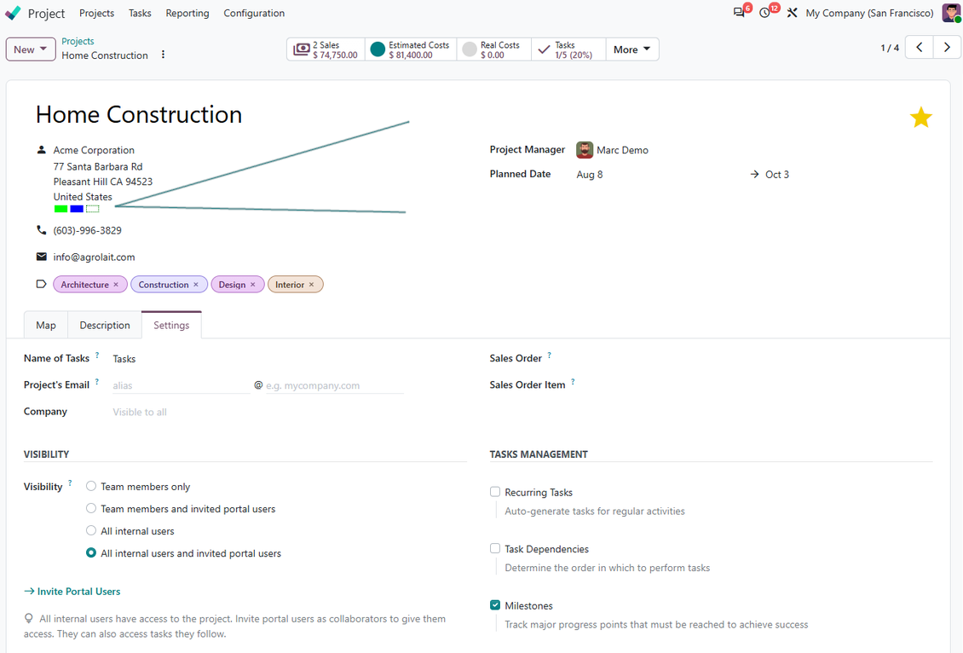Click the help icon next to Sales Order Item
Image resolution: width=963 pixels, height=653 pixels.
[x=573, y=381]
